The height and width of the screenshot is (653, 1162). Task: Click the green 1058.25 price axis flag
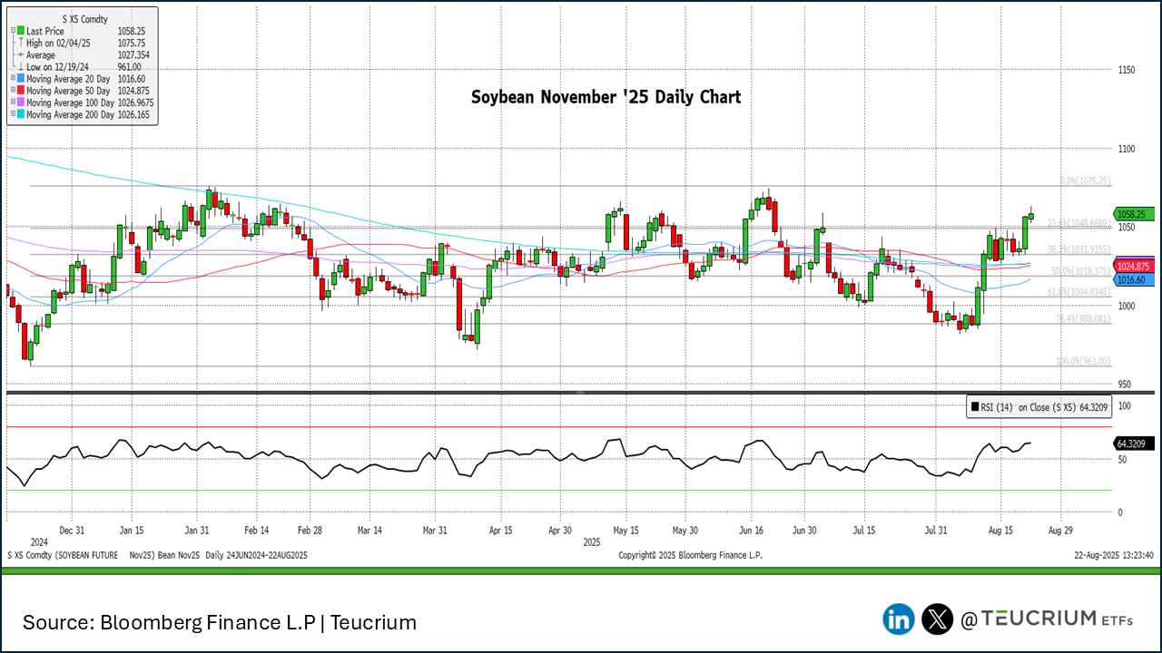pyautogui.click(x=1134, y=214)
